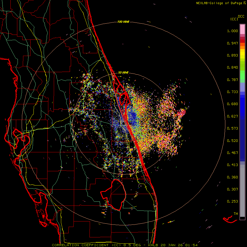Select the 0.680 legend value
247x247 pixels.
pyautogui.click(x=232, y=104)
